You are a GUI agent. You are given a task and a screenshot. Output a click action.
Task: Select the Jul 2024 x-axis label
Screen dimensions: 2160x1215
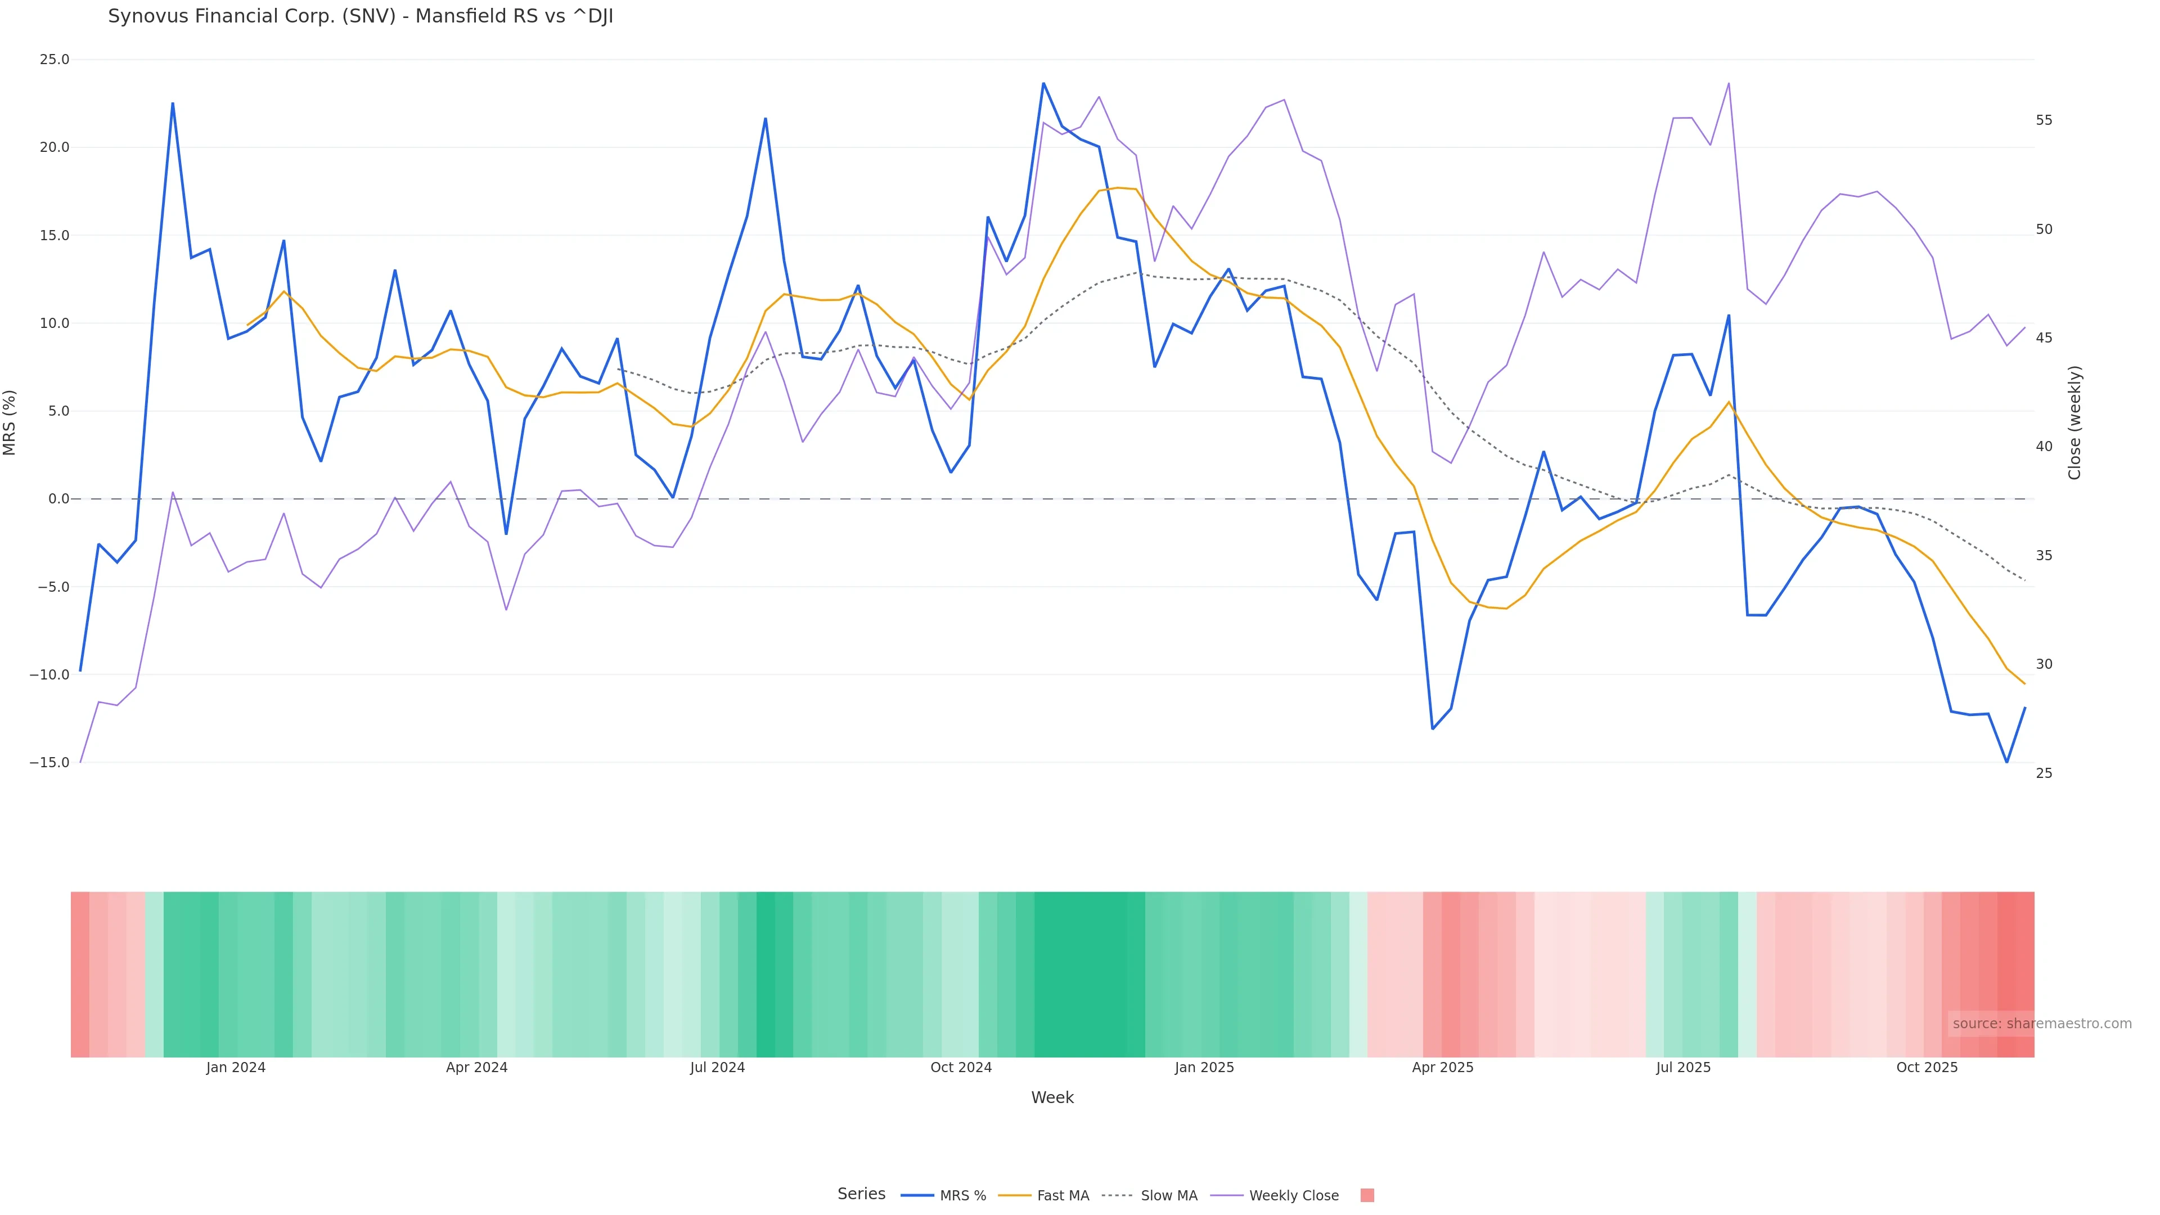click(717, 1068)
